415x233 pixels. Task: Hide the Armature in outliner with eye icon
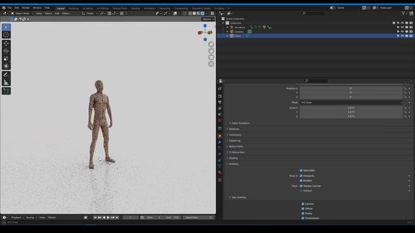click(x=402, y=27)
